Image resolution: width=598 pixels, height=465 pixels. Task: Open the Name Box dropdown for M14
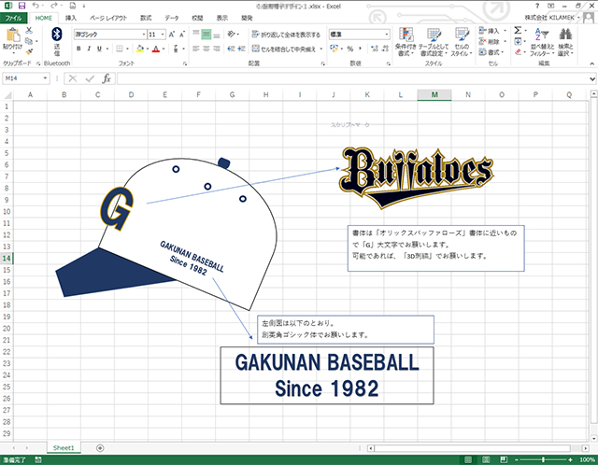click(45, 78)
